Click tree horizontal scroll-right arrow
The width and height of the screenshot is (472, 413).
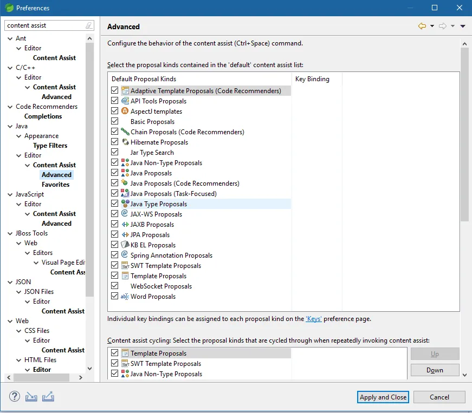pos(80,377)
